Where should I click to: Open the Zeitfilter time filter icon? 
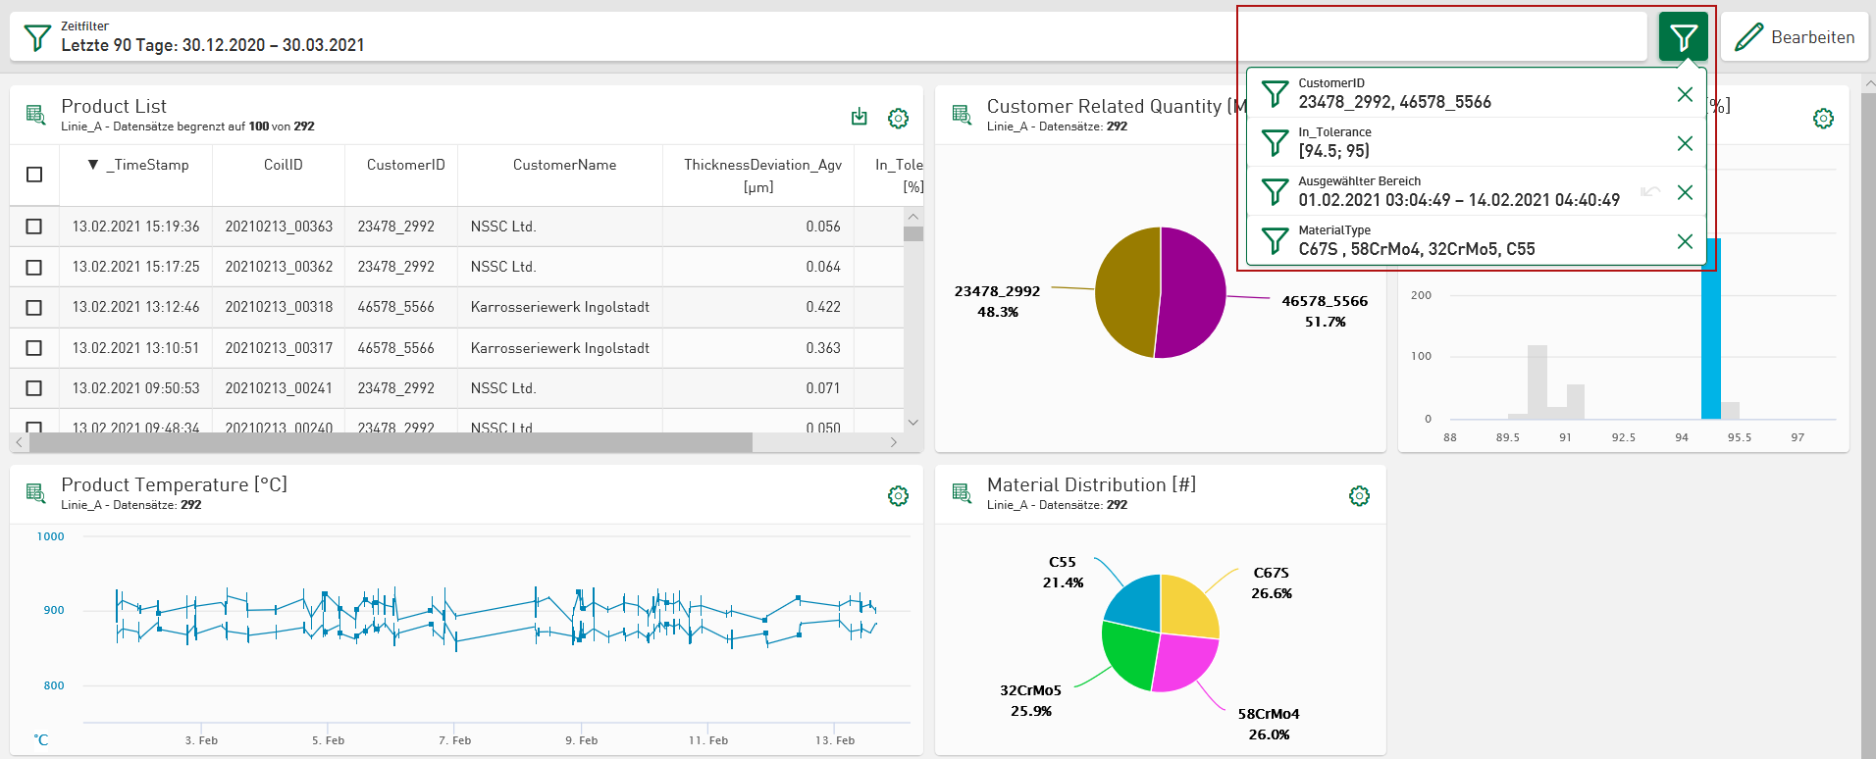pos(37,37)
